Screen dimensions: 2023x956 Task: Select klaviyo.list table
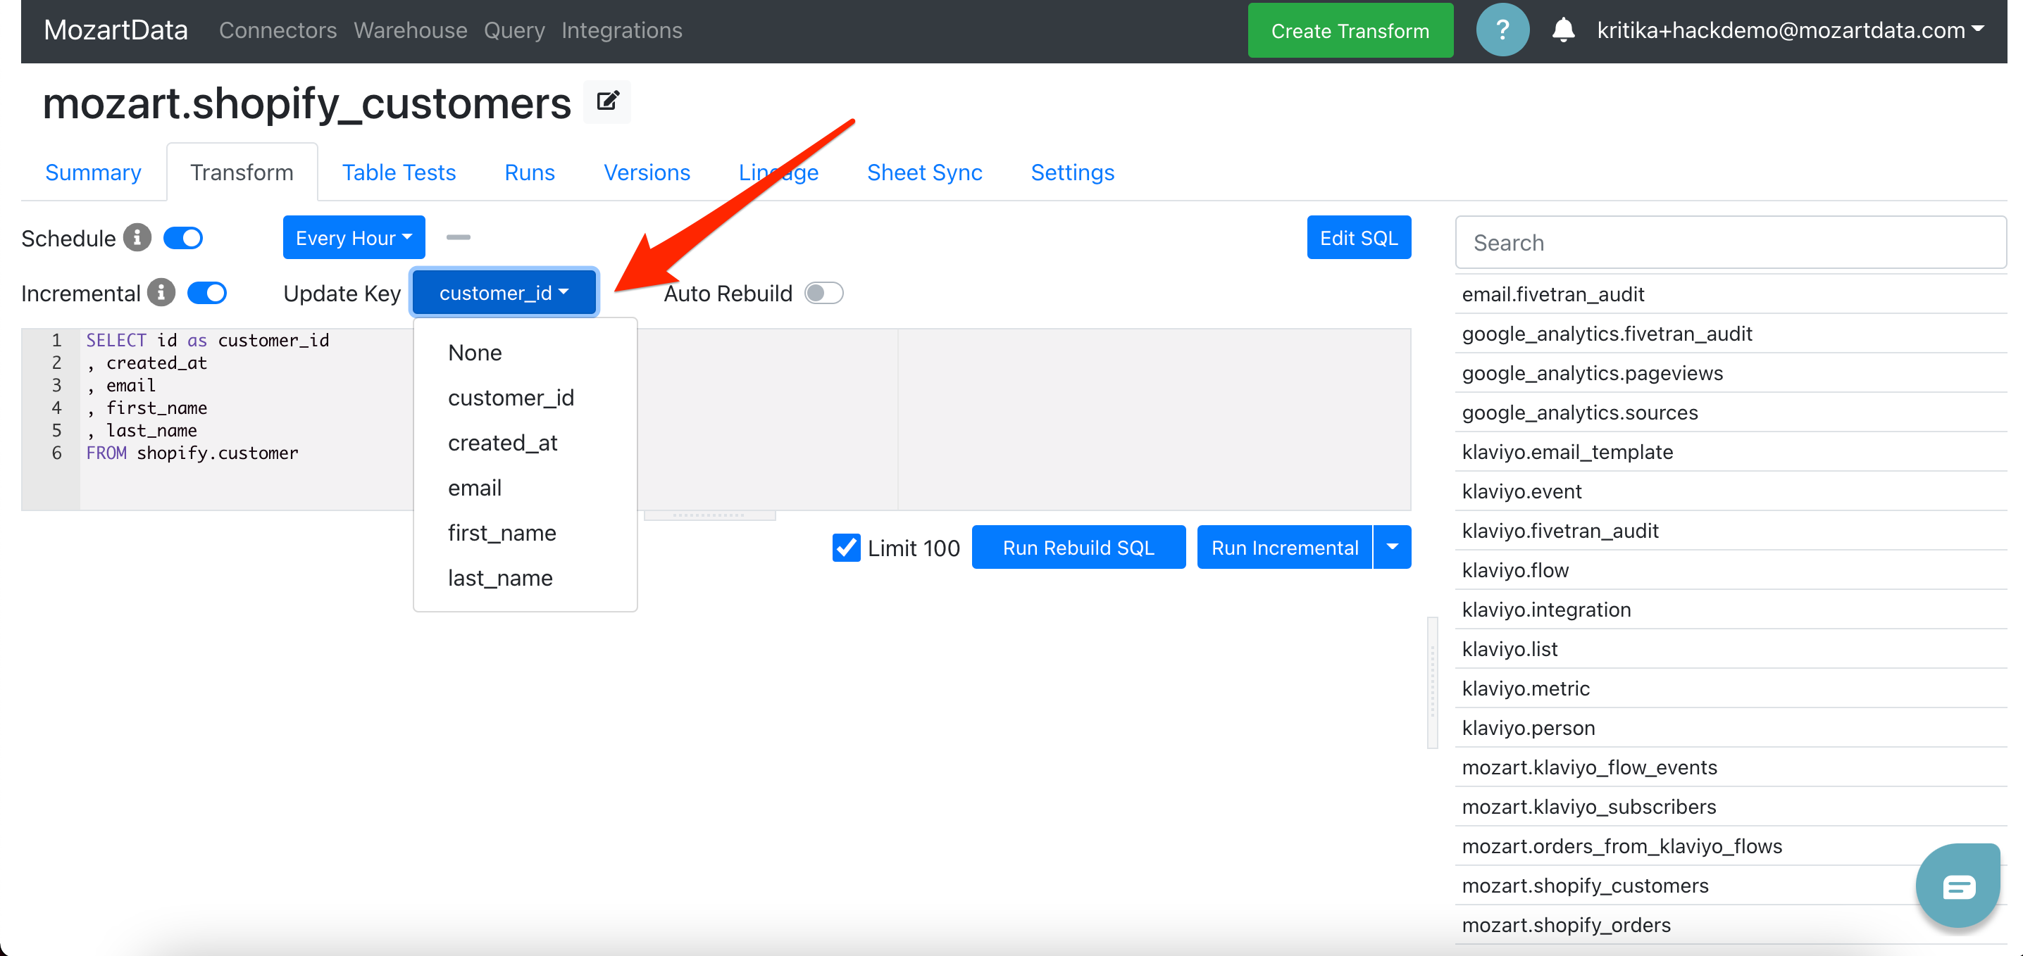(1730, 649)
